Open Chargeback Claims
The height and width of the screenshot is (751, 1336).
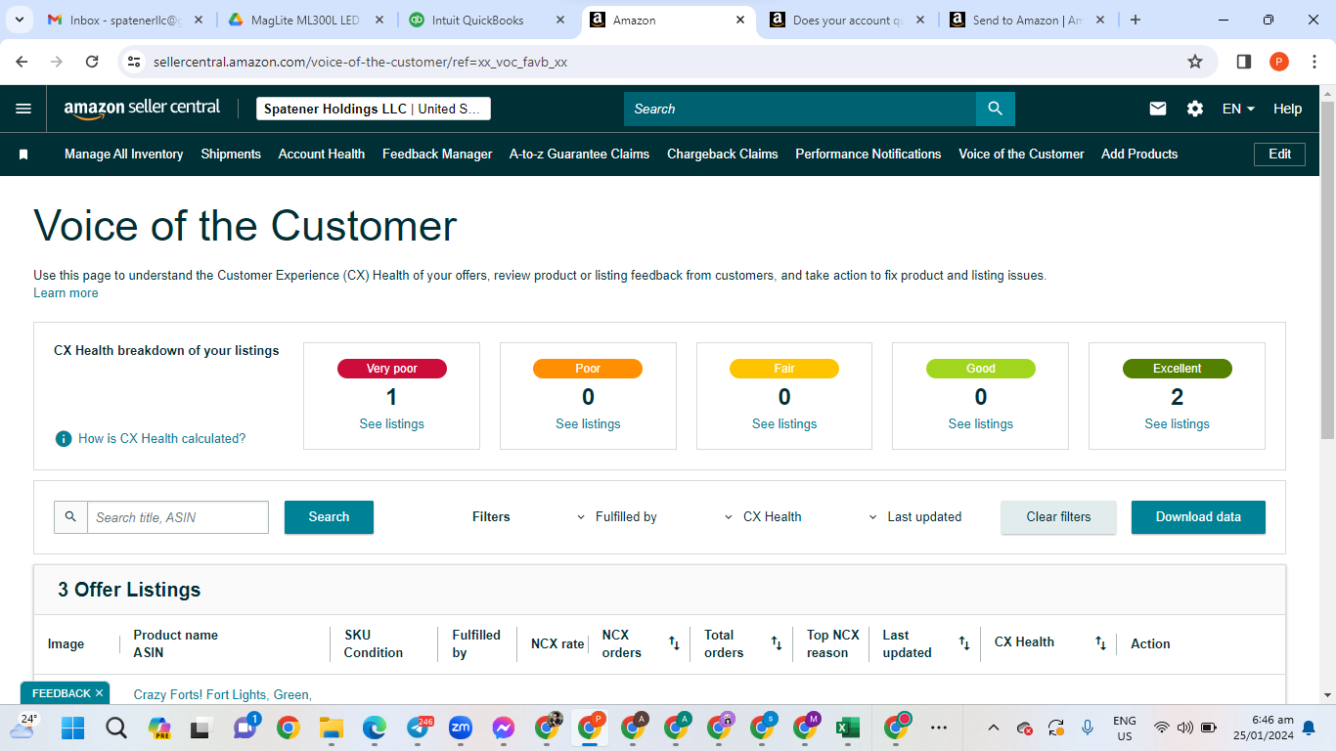click(x=723, y=154)
